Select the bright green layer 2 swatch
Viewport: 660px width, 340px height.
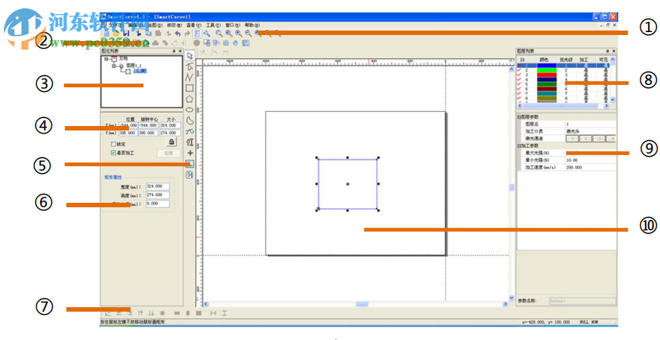547,70
